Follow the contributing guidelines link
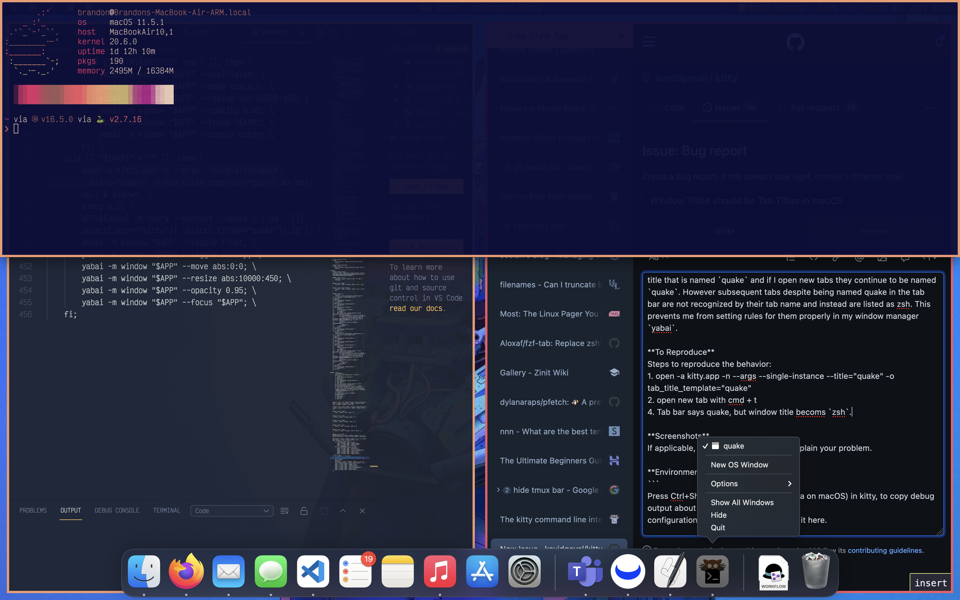 pyautogui.click(x=885, y=550)
